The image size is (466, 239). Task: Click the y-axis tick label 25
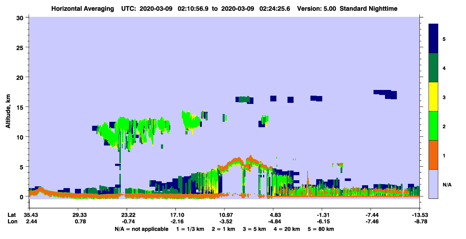(21, 47)
